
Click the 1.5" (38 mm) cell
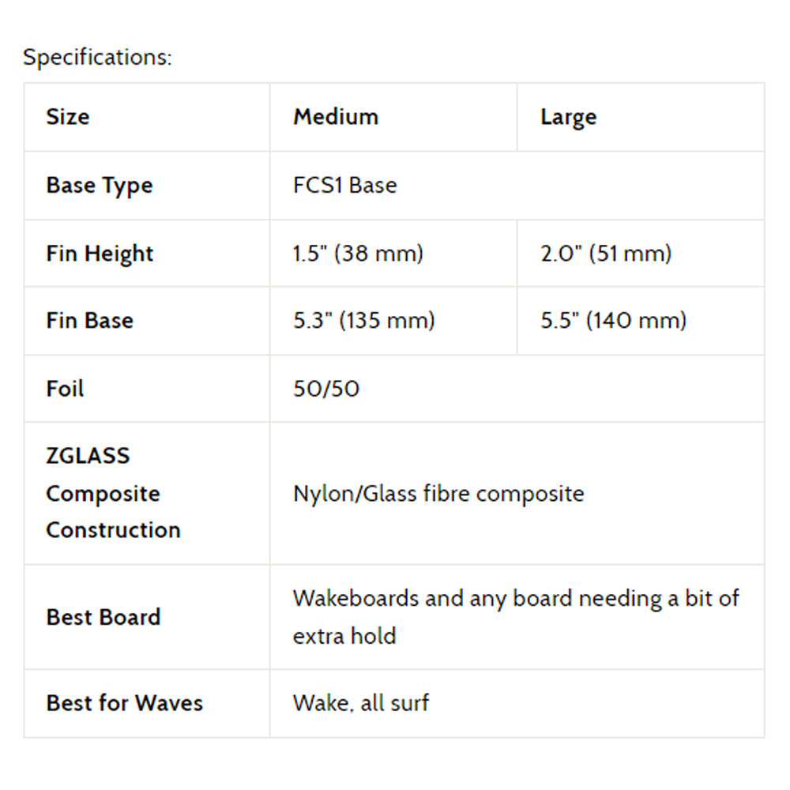[x=358, y=254]
